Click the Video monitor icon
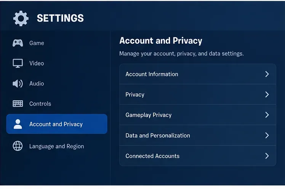Screen dimensions: 285x189 pos(18,63)
